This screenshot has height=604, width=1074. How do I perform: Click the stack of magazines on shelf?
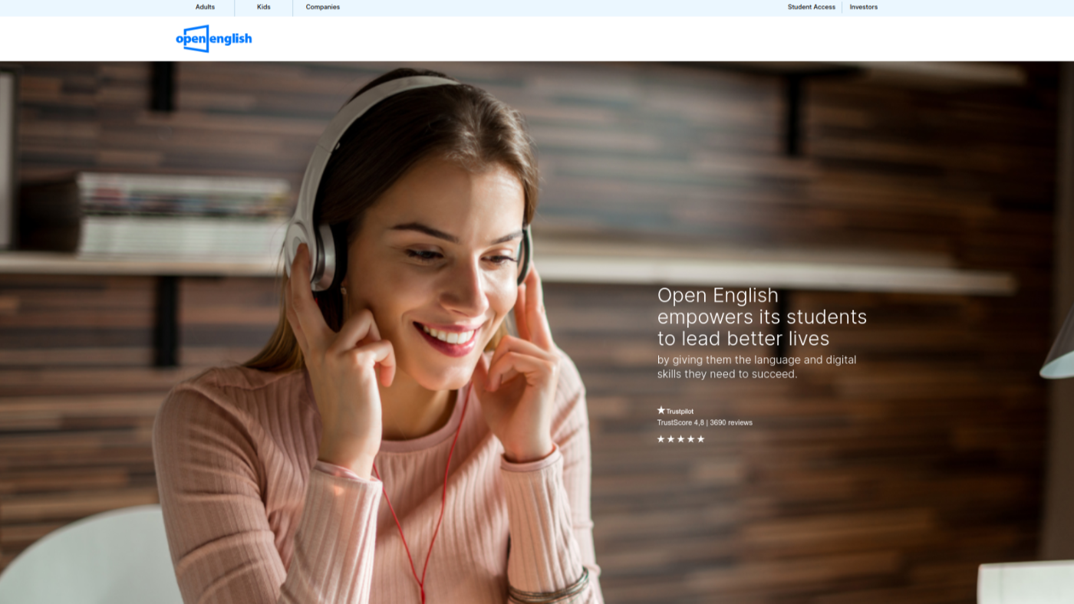(183, 215)
